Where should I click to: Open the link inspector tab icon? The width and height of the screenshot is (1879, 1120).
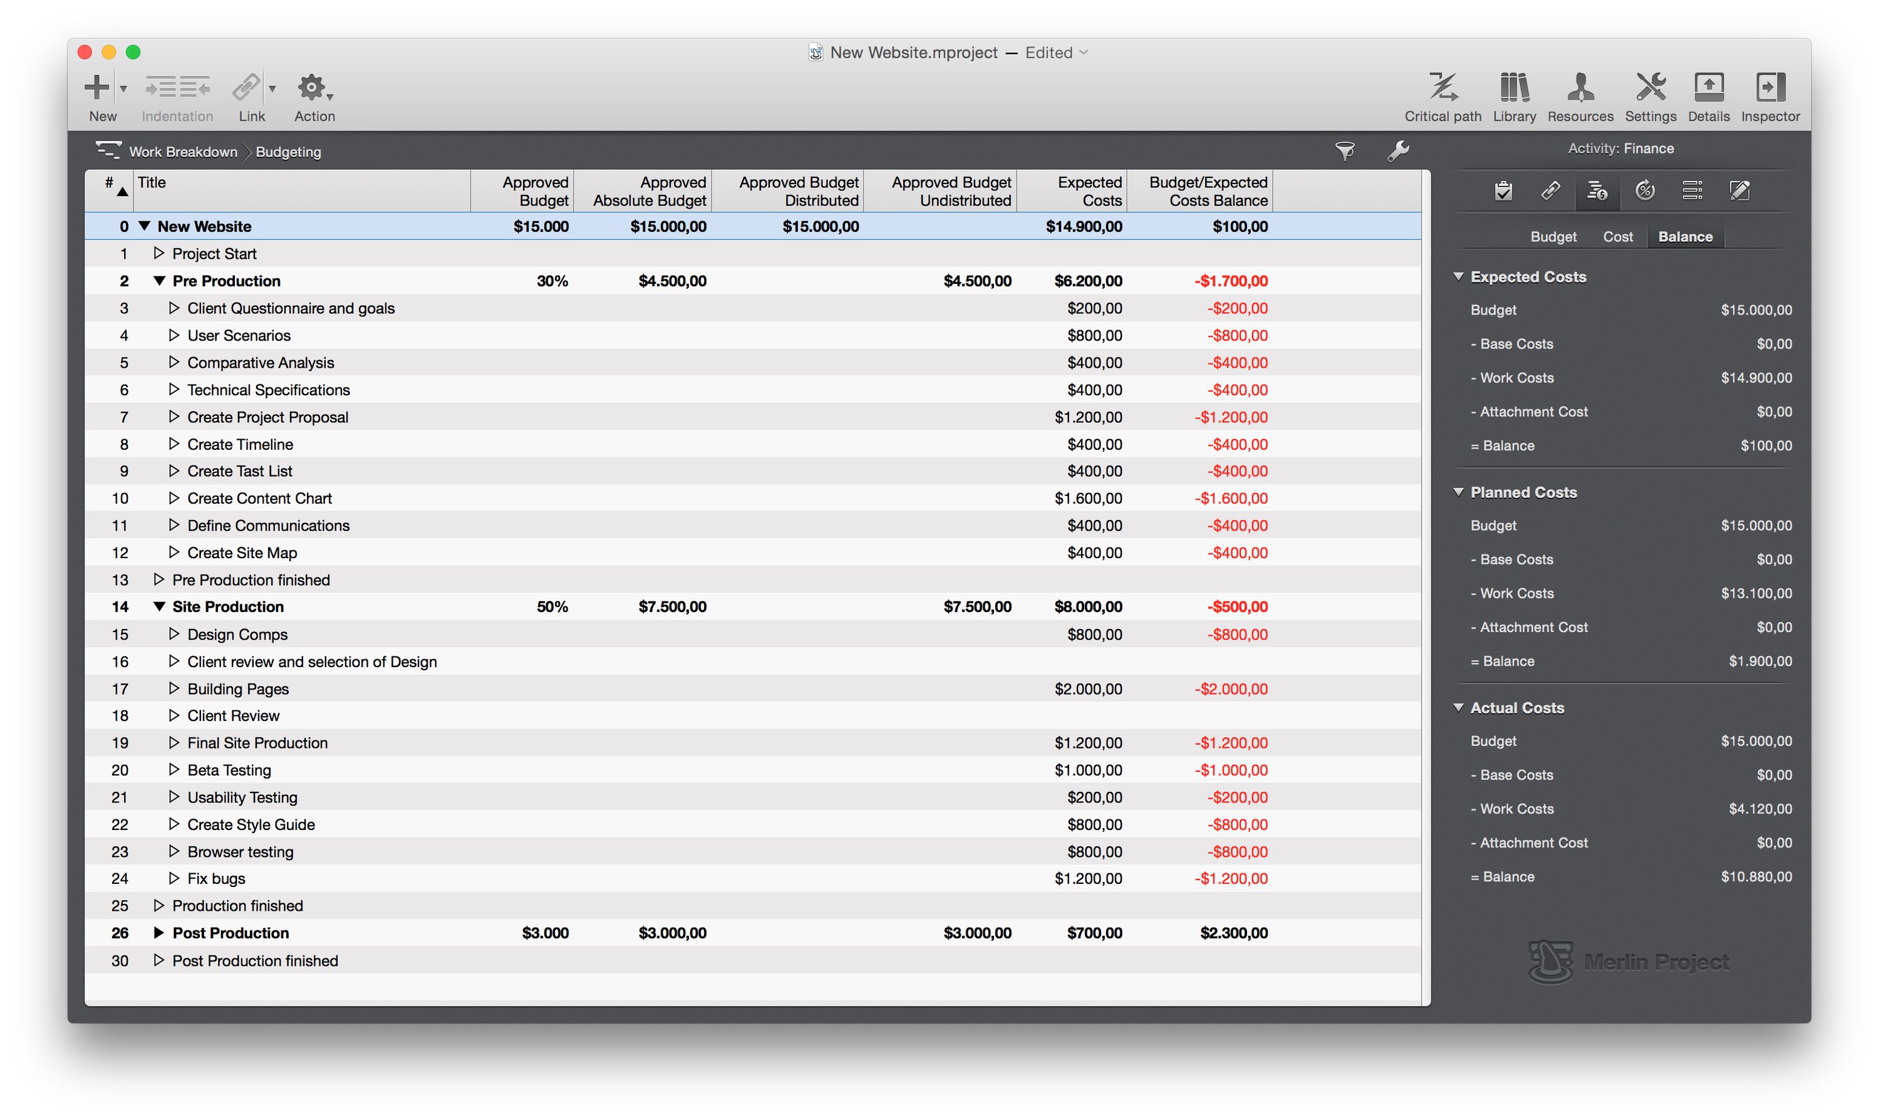[1550, 191]
